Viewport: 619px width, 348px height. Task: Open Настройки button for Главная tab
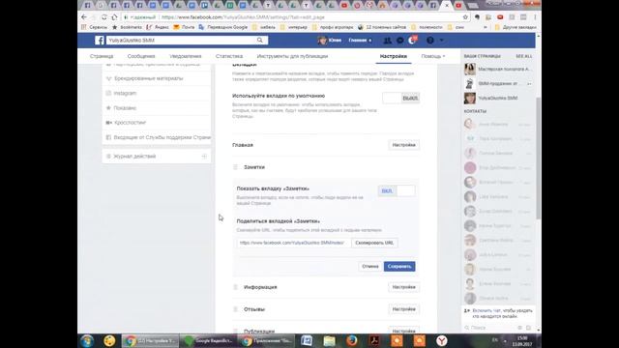pyautogui.click(x=403, y=145)
